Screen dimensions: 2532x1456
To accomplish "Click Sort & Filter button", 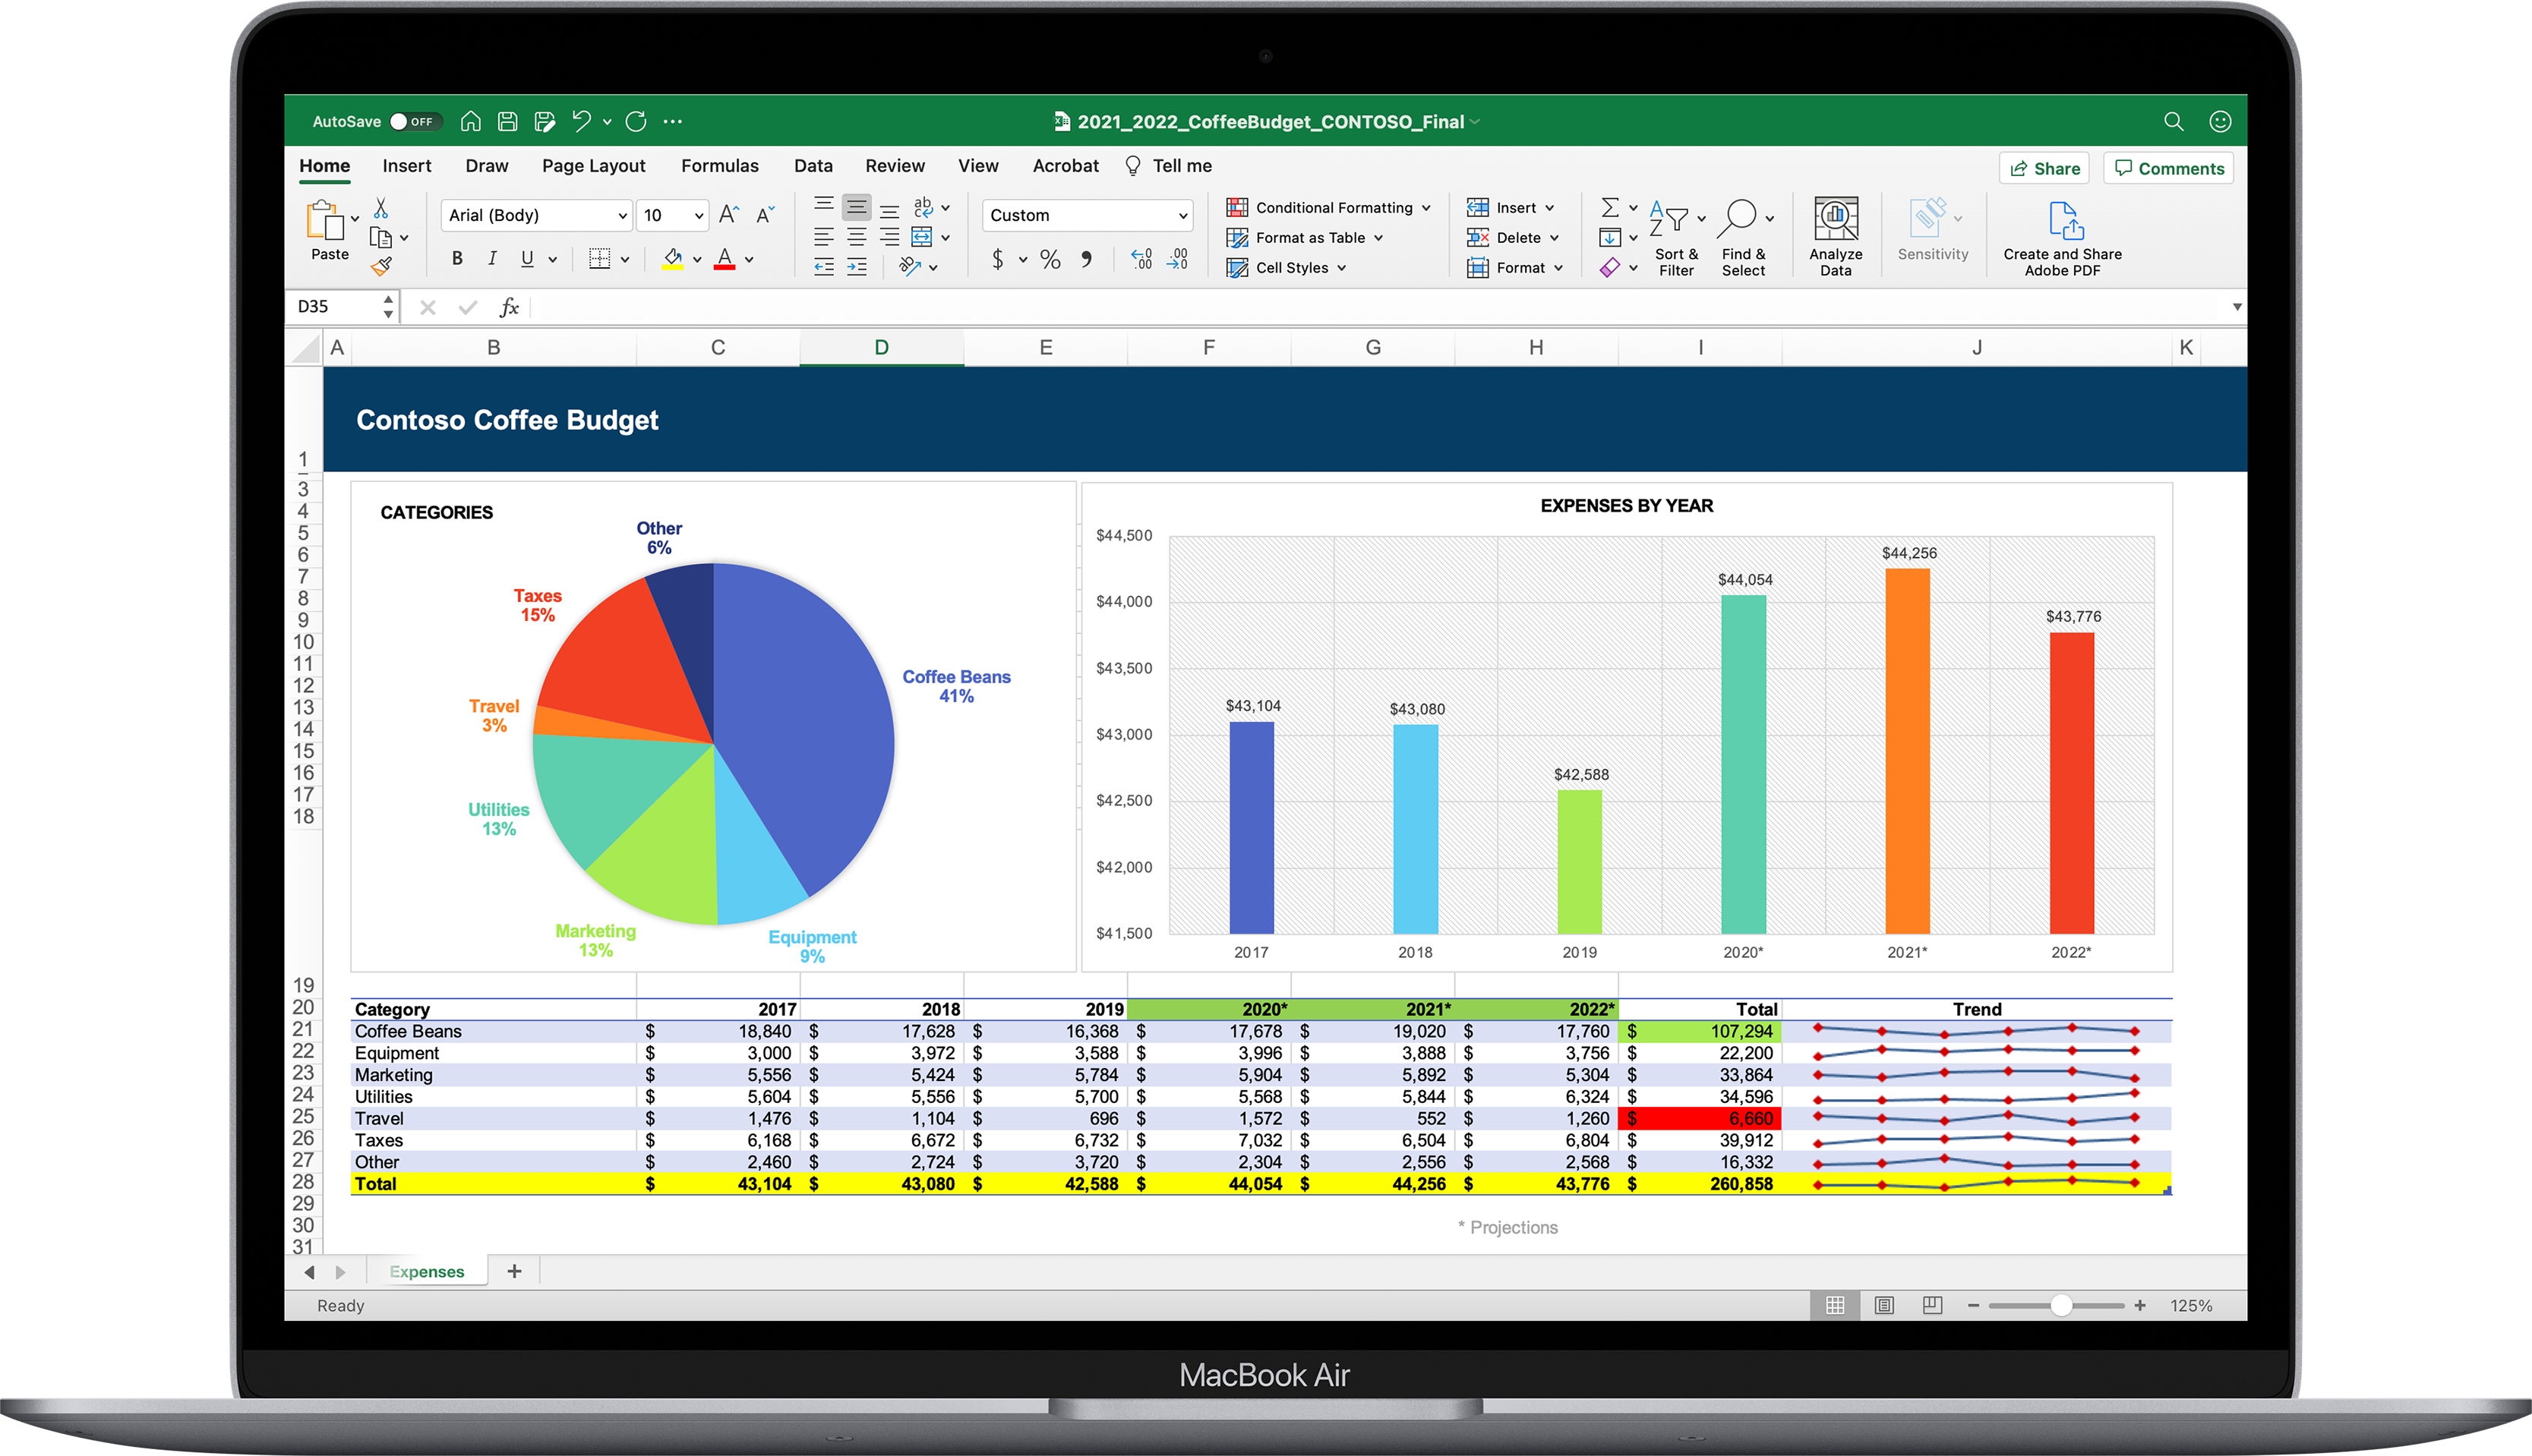I will (1677, 238).
